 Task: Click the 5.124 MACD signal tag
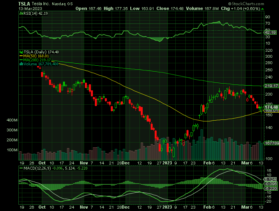[271, 179]
